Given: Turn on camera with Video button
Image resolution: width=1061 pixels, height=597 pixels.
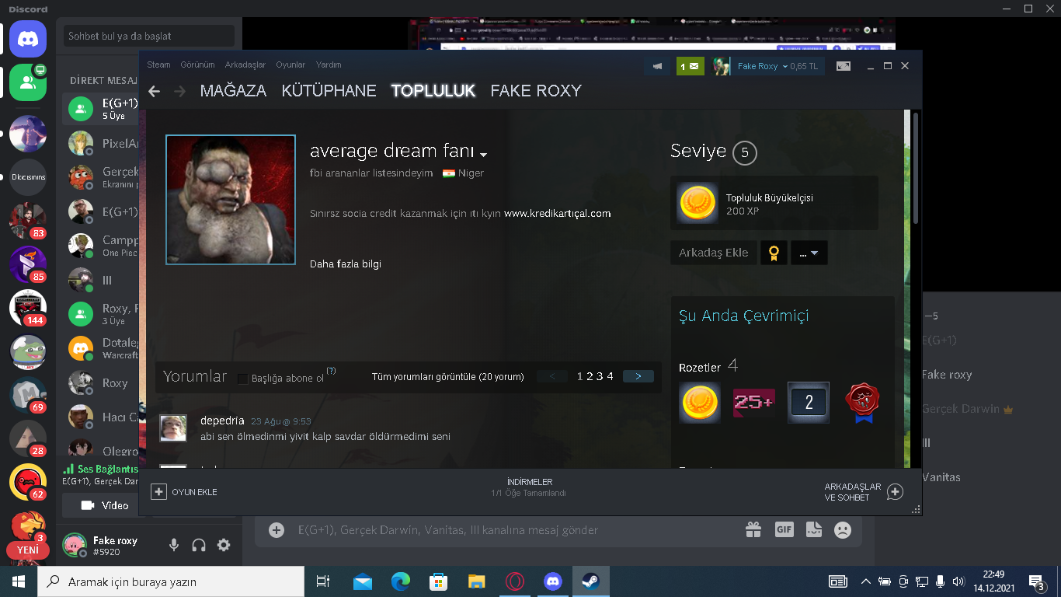Looking at the screenshot, I should pos(106,505).
